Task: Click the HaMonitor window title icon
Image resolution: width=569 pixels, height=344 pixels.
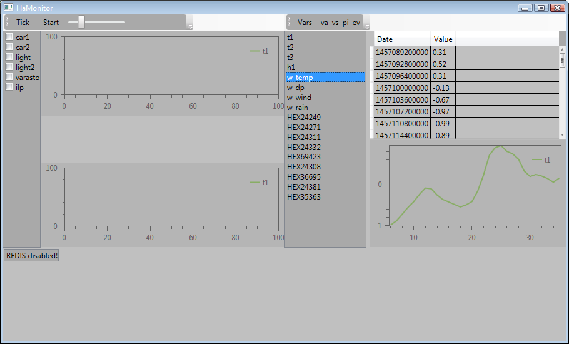Action: tap(8, 8)
